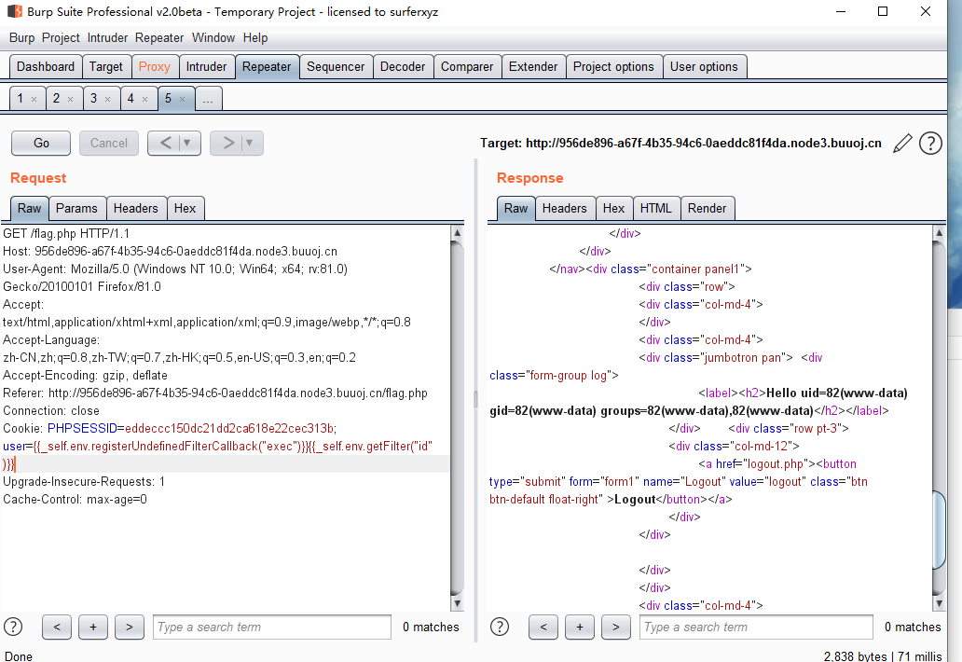Go to next request search match
Image resolution: width=962 pixels, height=662 pixels.
pyautogui.click(x=130, y=627)
